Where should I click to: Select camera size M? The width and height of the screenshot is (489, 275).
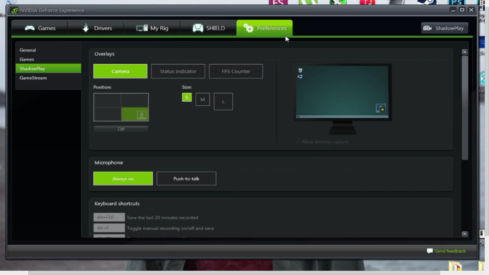pos(203,100)
